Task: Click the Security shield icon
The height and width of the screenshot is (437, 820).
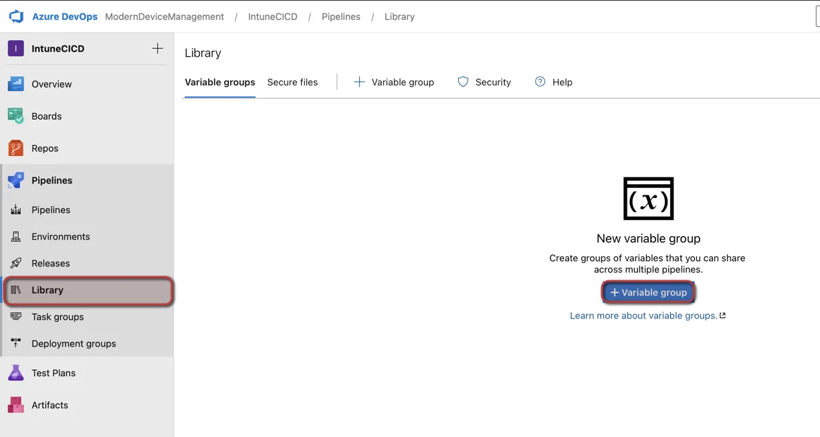Action: 463,82
